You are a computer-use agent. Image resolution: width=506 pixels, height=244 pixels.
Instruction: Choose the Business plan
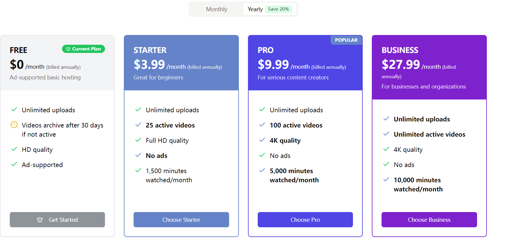pos(429,220)
